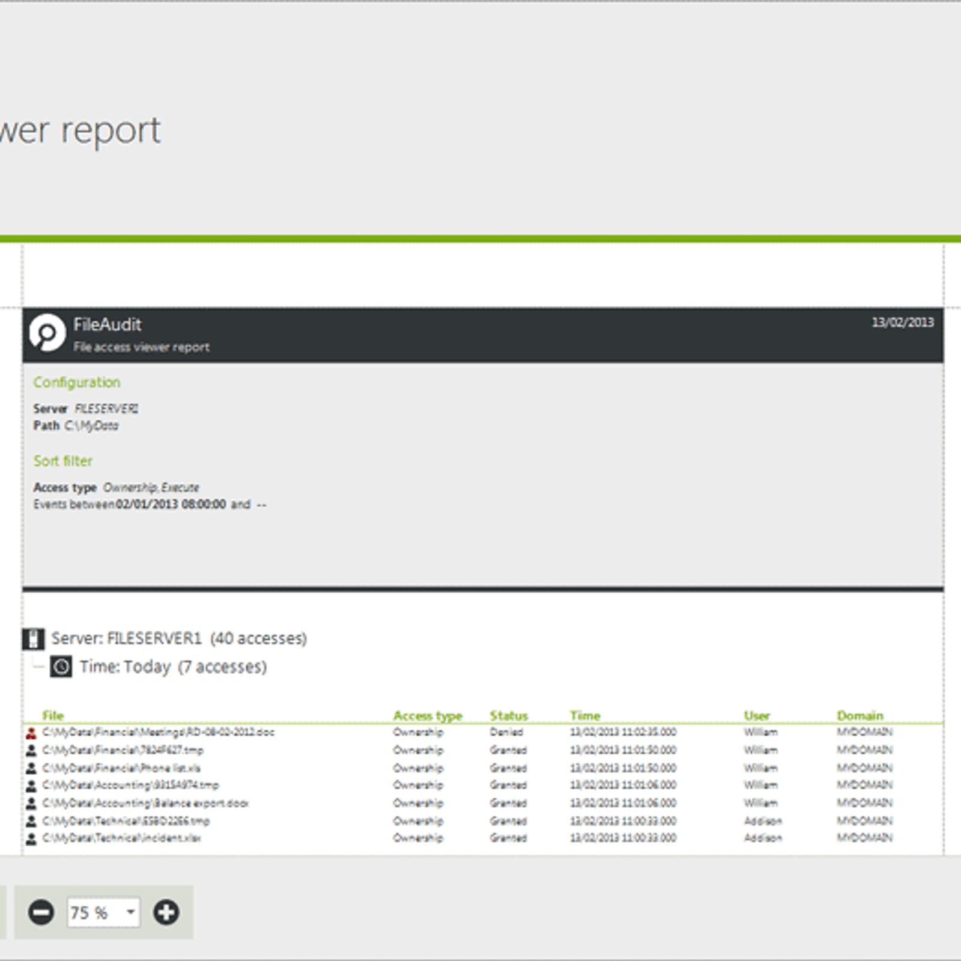961x961 pixels.
Task: Click the Path C:\MyData configuration line
Action: click(x=76, y=426)
